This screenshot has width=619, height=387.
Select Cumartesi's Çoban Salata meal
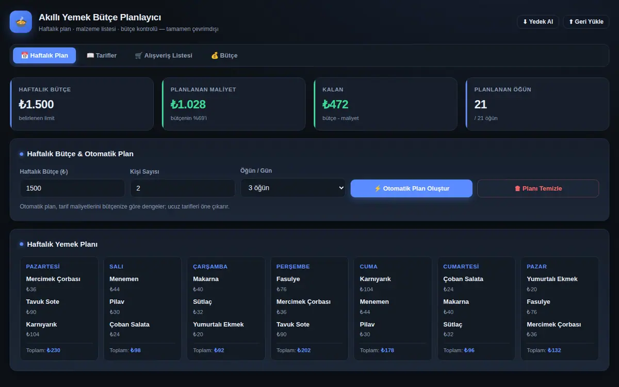464,279
